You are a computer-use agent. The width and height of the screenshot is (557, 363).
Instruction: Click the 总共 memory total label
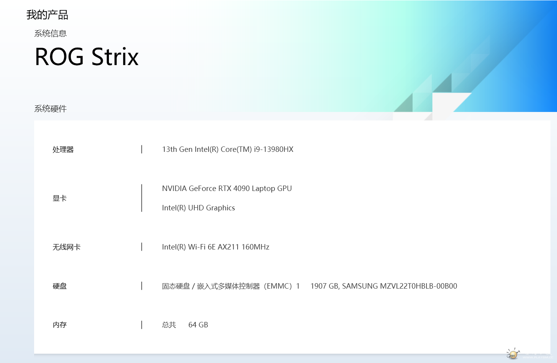click(169, 325)
